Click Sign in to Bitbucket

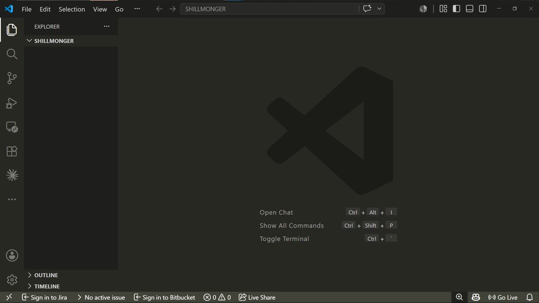[164, 297]
